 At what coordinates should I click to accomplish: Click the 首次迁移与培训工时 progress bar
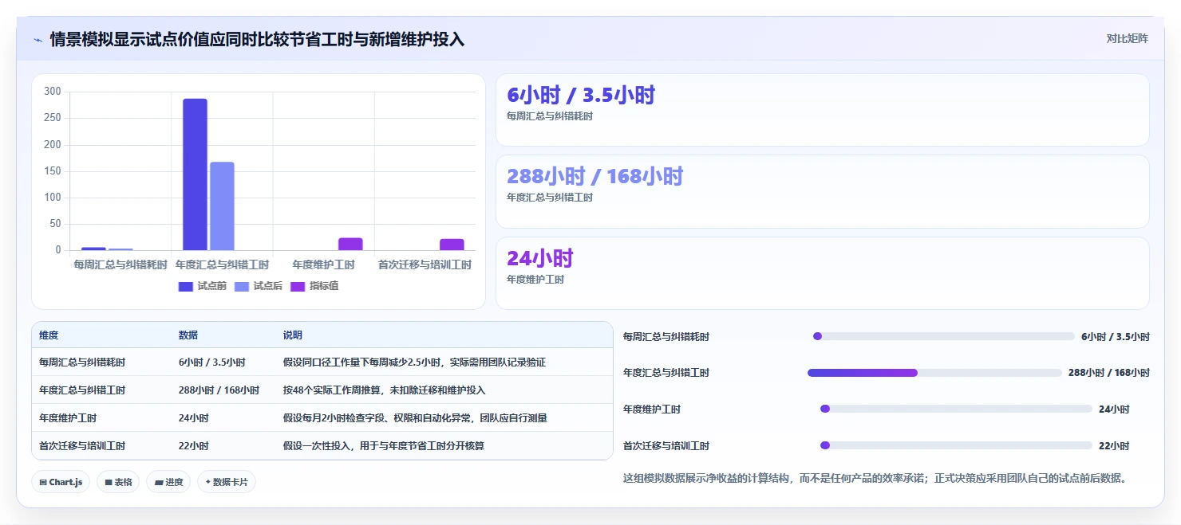(x=956, y=445)
